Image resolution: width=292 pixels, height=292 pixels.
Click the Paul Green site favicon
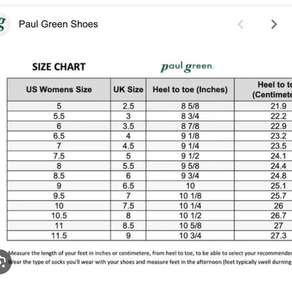tap(4, 24)
